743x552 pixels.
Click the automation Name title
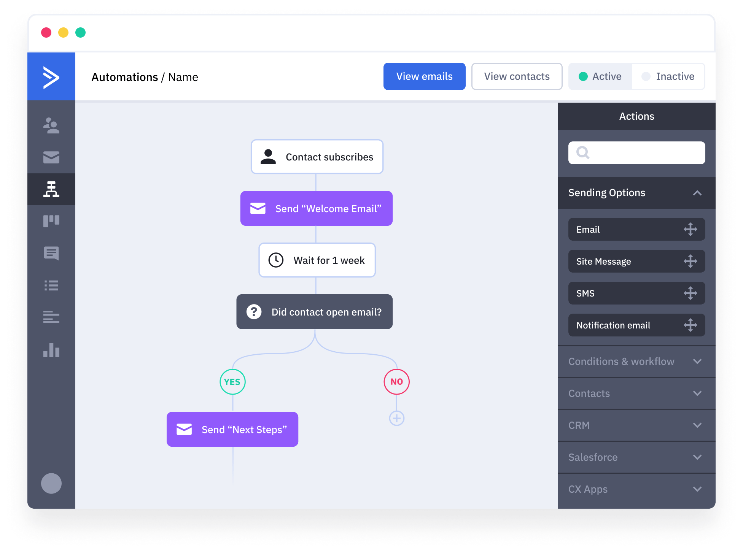point(183,77)
